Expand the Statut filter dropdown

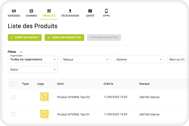point(33,70)
